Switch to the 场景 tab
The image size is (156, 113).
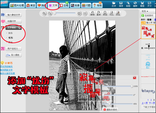75,5
